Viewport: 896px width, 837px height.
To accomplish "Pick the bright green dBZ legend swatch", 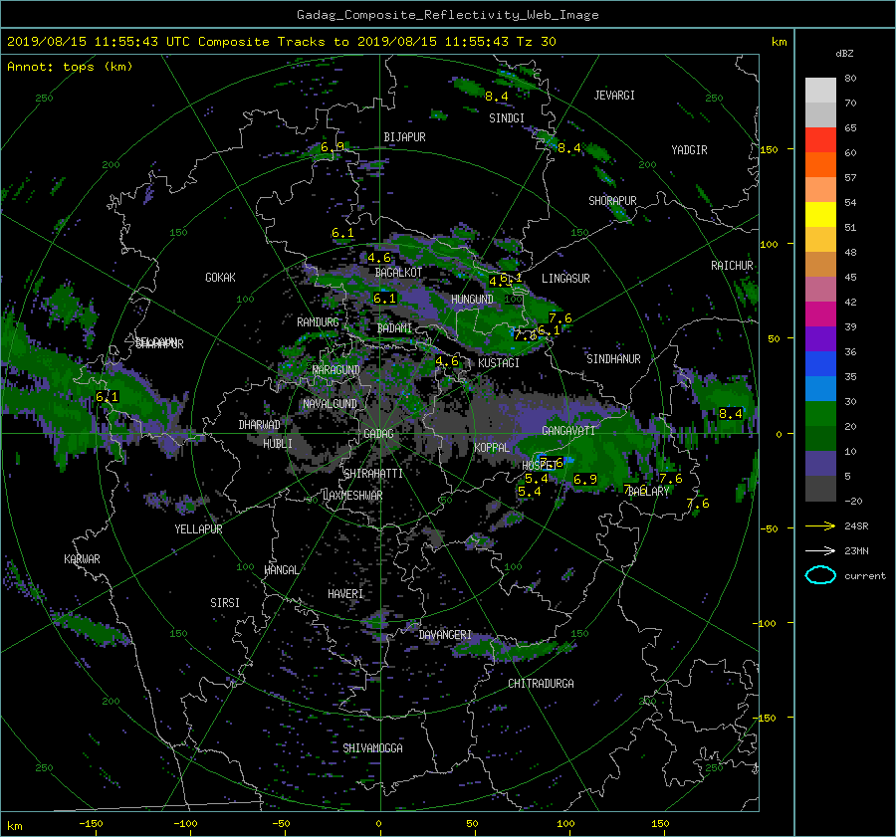I will (x=820, y=413).
